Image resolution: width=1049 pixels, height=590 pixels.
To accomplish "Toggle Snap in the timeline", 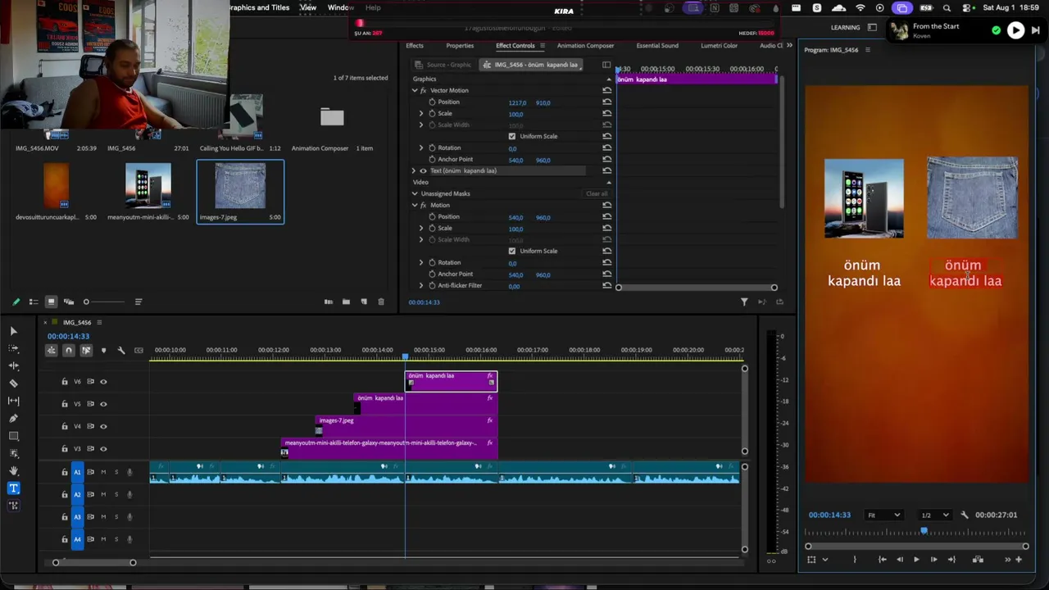I will tap(68, 351).
